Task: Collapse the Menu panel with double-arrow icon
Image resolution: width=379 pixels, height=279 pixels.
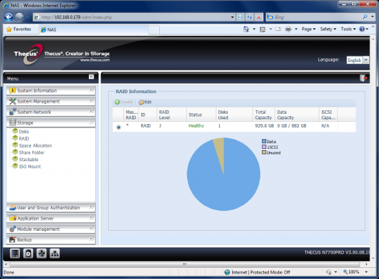Action: tap(91, 77)
